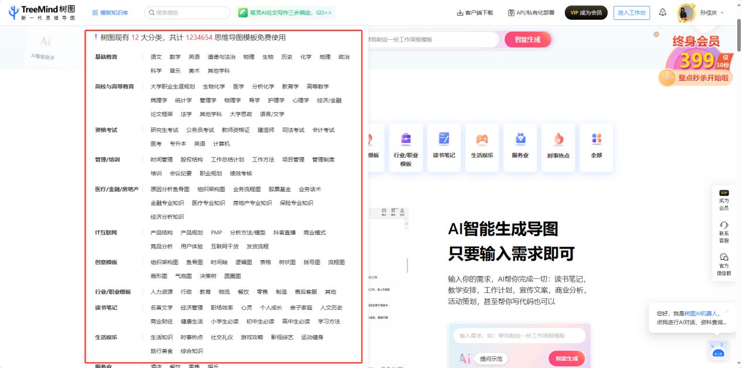Close the chatbot greeting bubble
Screen dimensions: 742x368
[727, 311]
